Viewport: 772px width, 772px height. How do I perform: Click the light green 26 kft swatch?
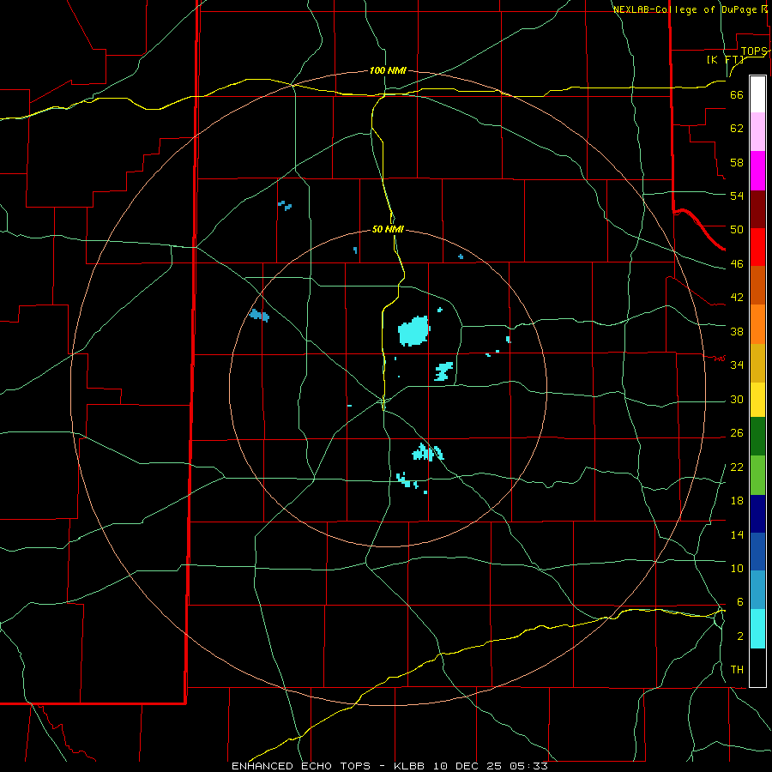757,475
